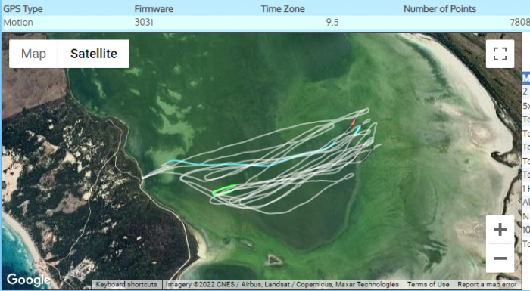Switch to Map view

coord(33,54)
